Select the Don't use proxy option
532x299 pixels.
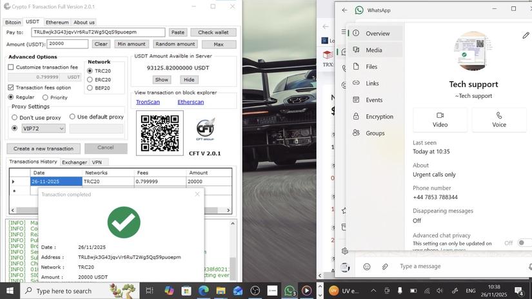[14, 117]
